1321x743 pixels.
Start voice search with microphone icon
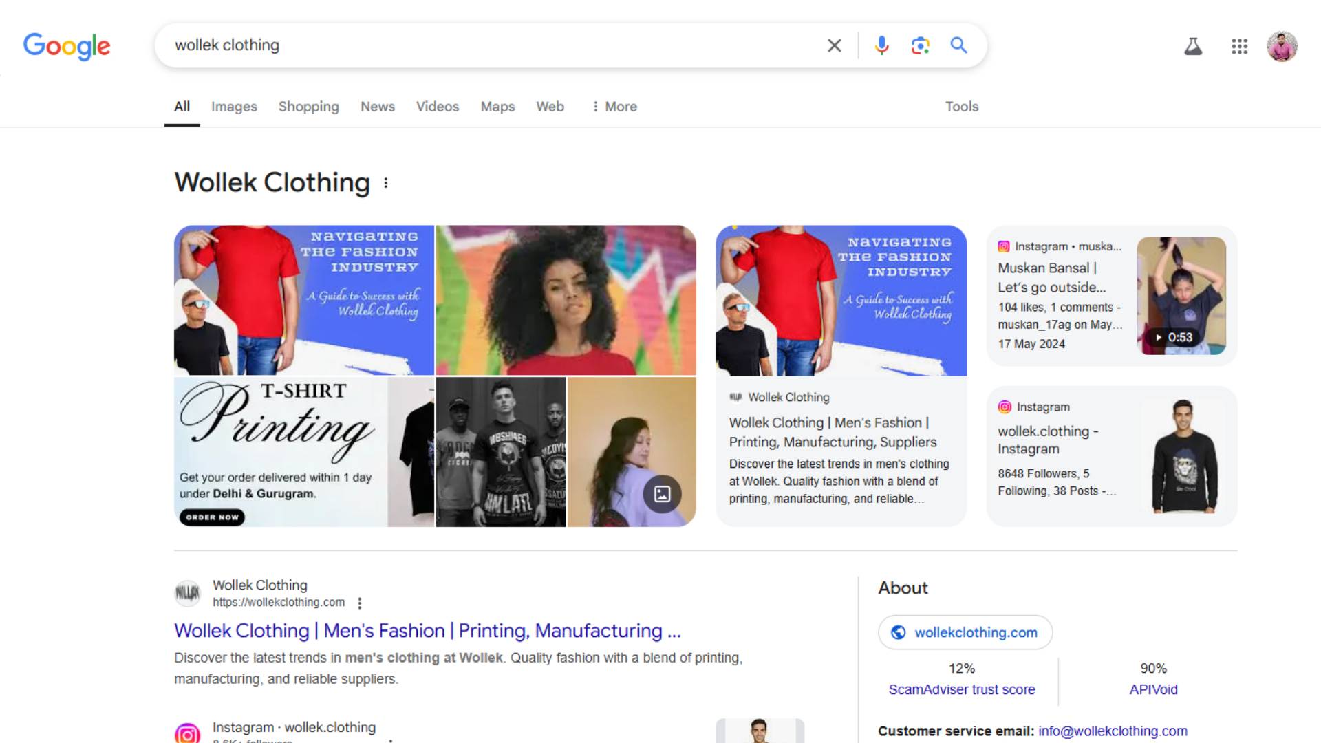881,45
